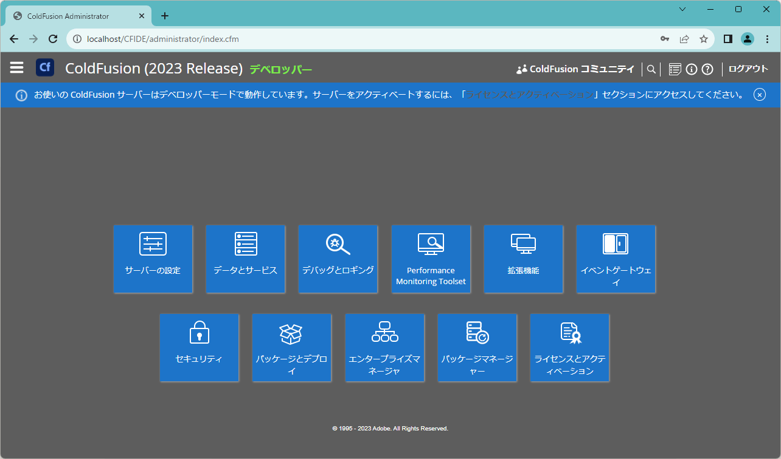
Task: Open the help question mark icon
Action: click(x=707, y=69)
